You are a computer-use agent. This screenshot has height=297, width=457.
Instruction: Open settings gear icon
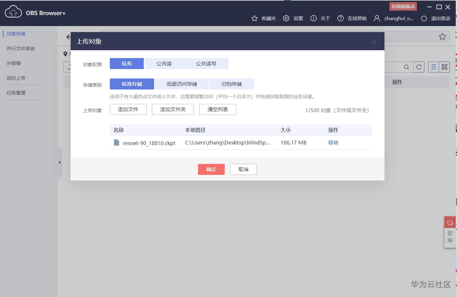pyautogui.click(x=286, y=18)
